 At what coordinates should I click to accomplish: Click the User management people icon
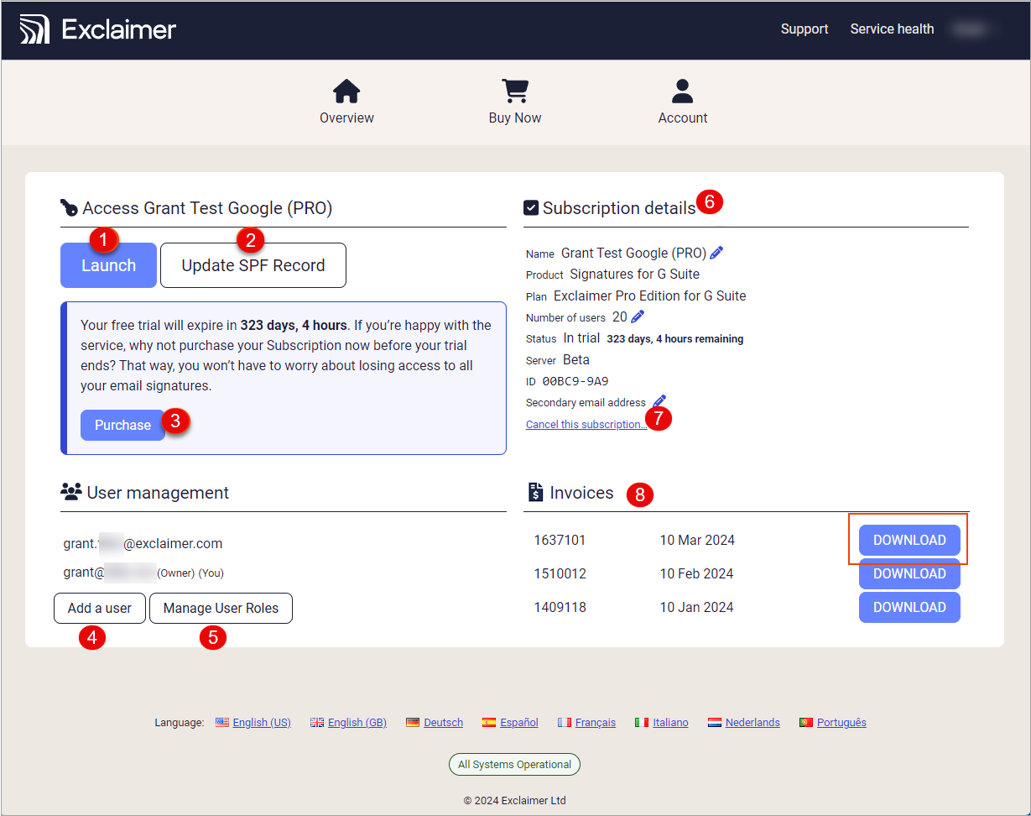70,492
